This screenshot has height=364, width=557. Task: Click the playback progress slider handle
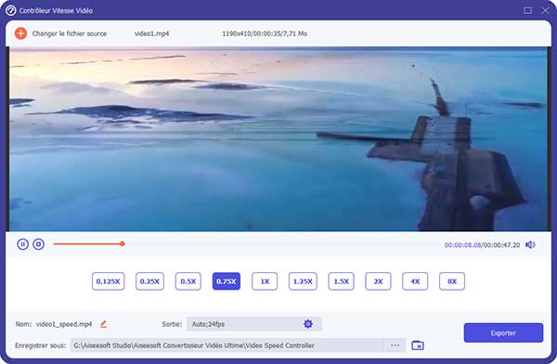click(x=123, y=244)
